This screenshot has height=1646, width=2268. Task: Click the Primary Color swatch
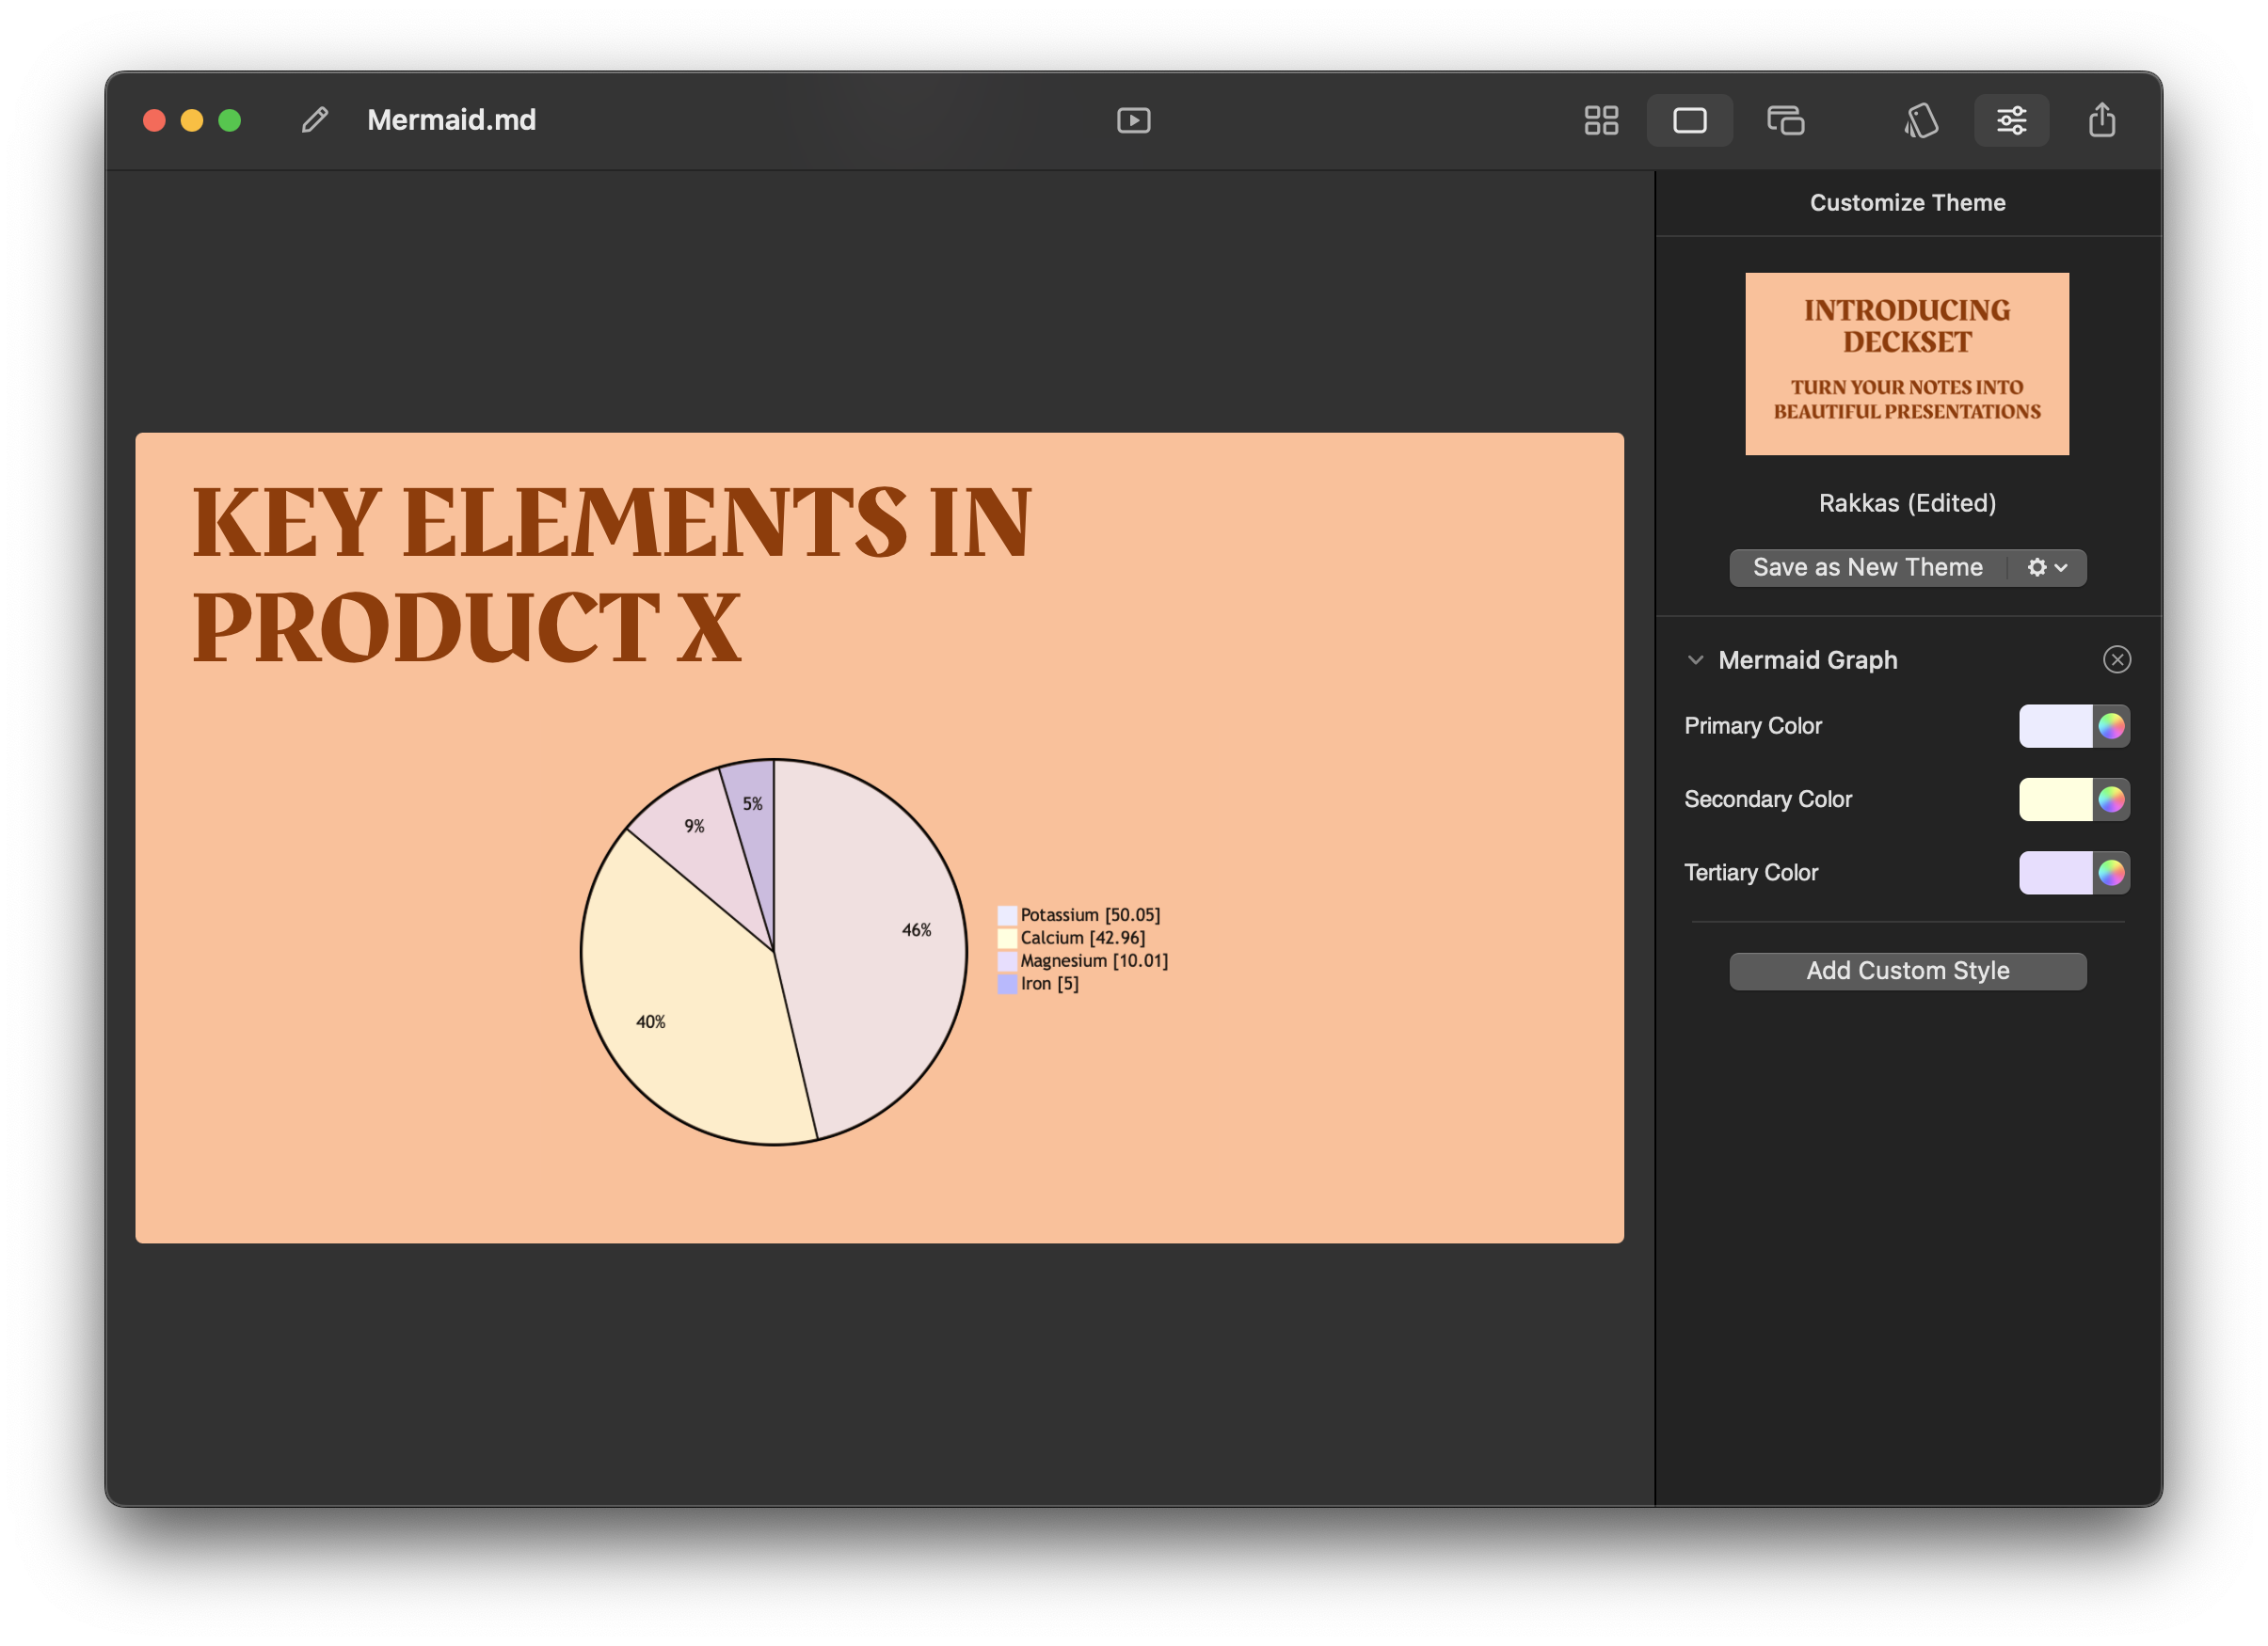tap(2055, 726)
